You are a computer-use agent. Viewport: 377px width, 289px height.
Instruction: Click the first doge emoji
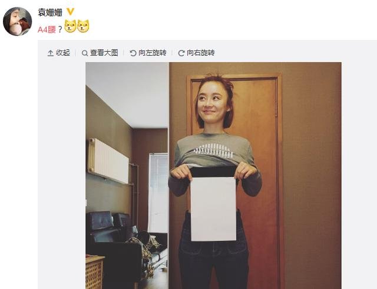(x=71, y=26)
